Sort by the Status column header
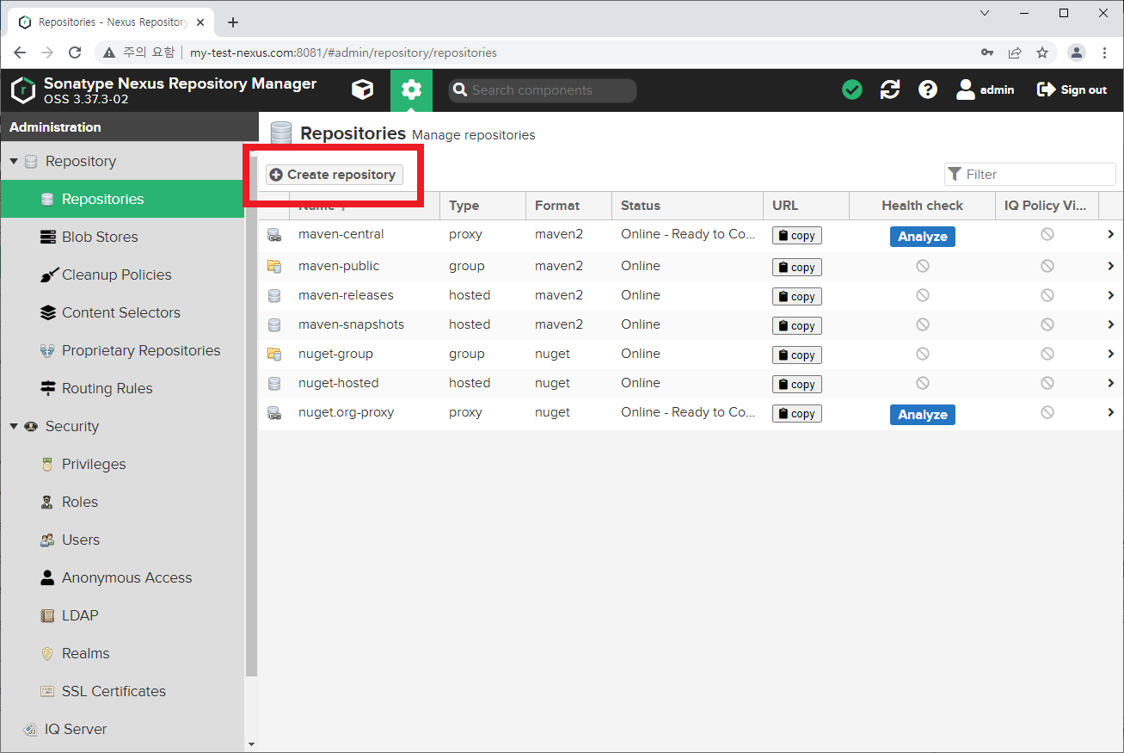This screenshot has width=1124, height=753. pyautogui.click(x=687, y=206)
